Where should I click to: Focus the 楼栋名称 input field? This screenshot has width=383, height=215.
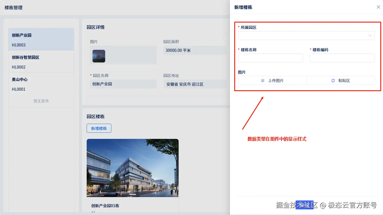(270, 58)
